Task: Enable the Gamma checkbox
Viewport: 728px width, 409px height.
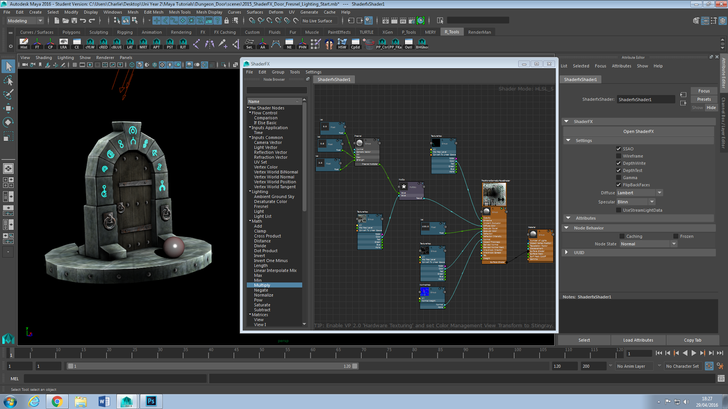Action: 618,178
